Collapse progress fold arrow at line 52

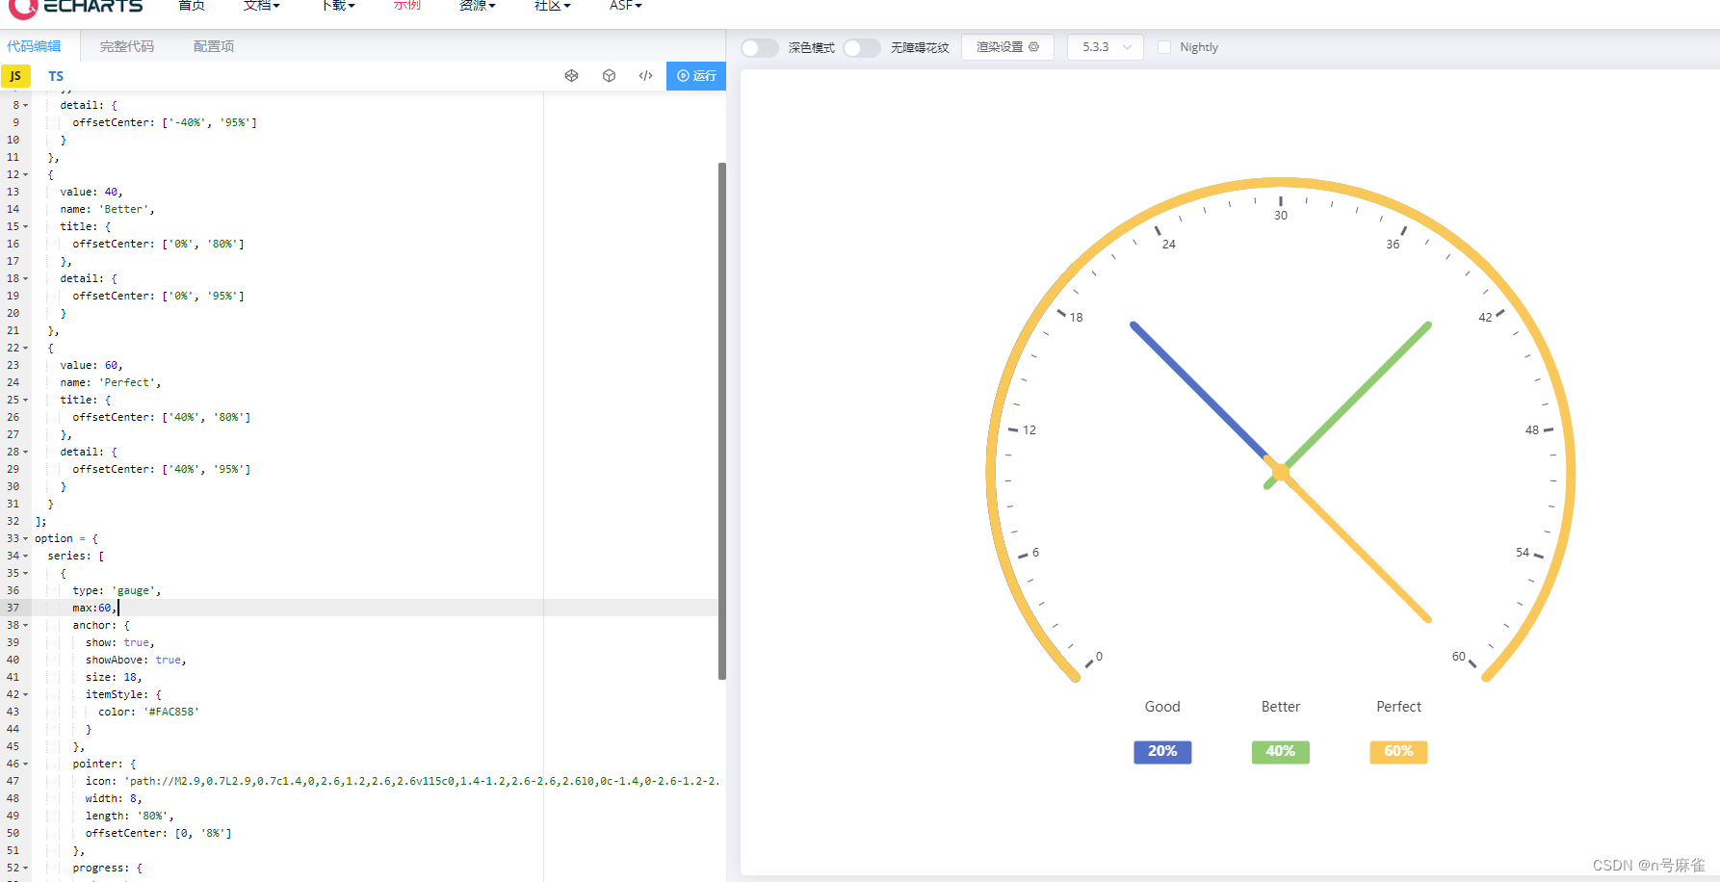click(26, 869)
